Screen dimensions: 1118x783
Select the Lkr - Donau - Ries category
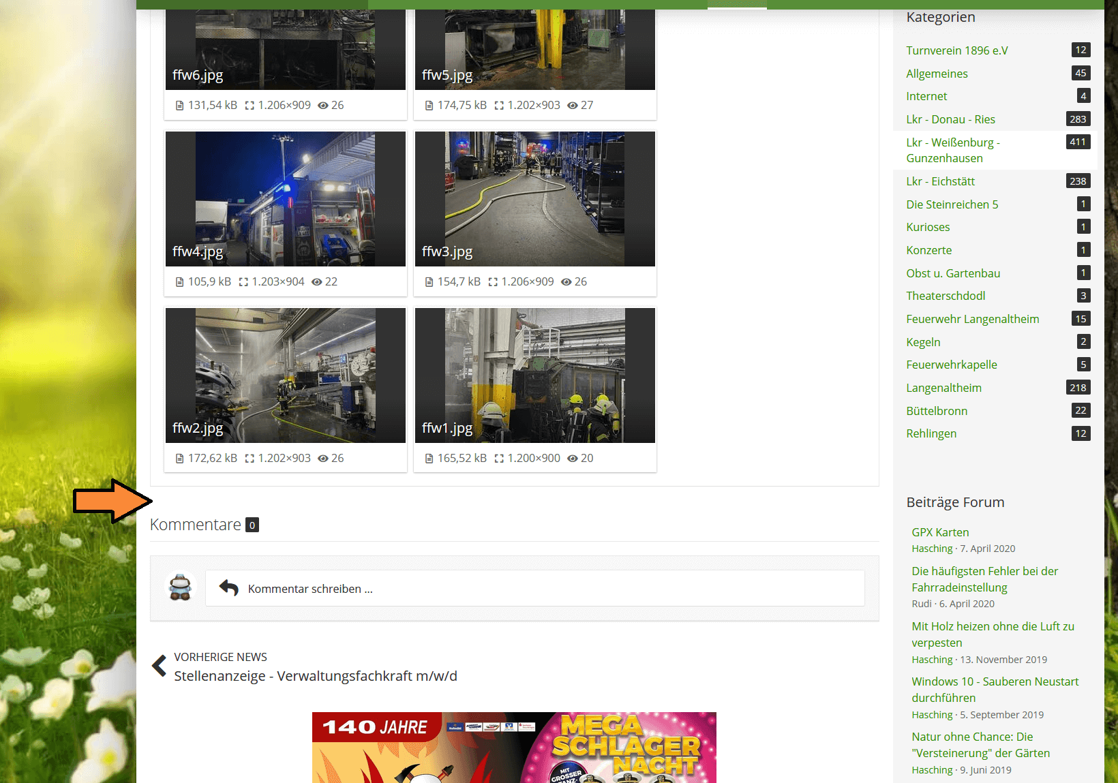[x=950, y=119]
